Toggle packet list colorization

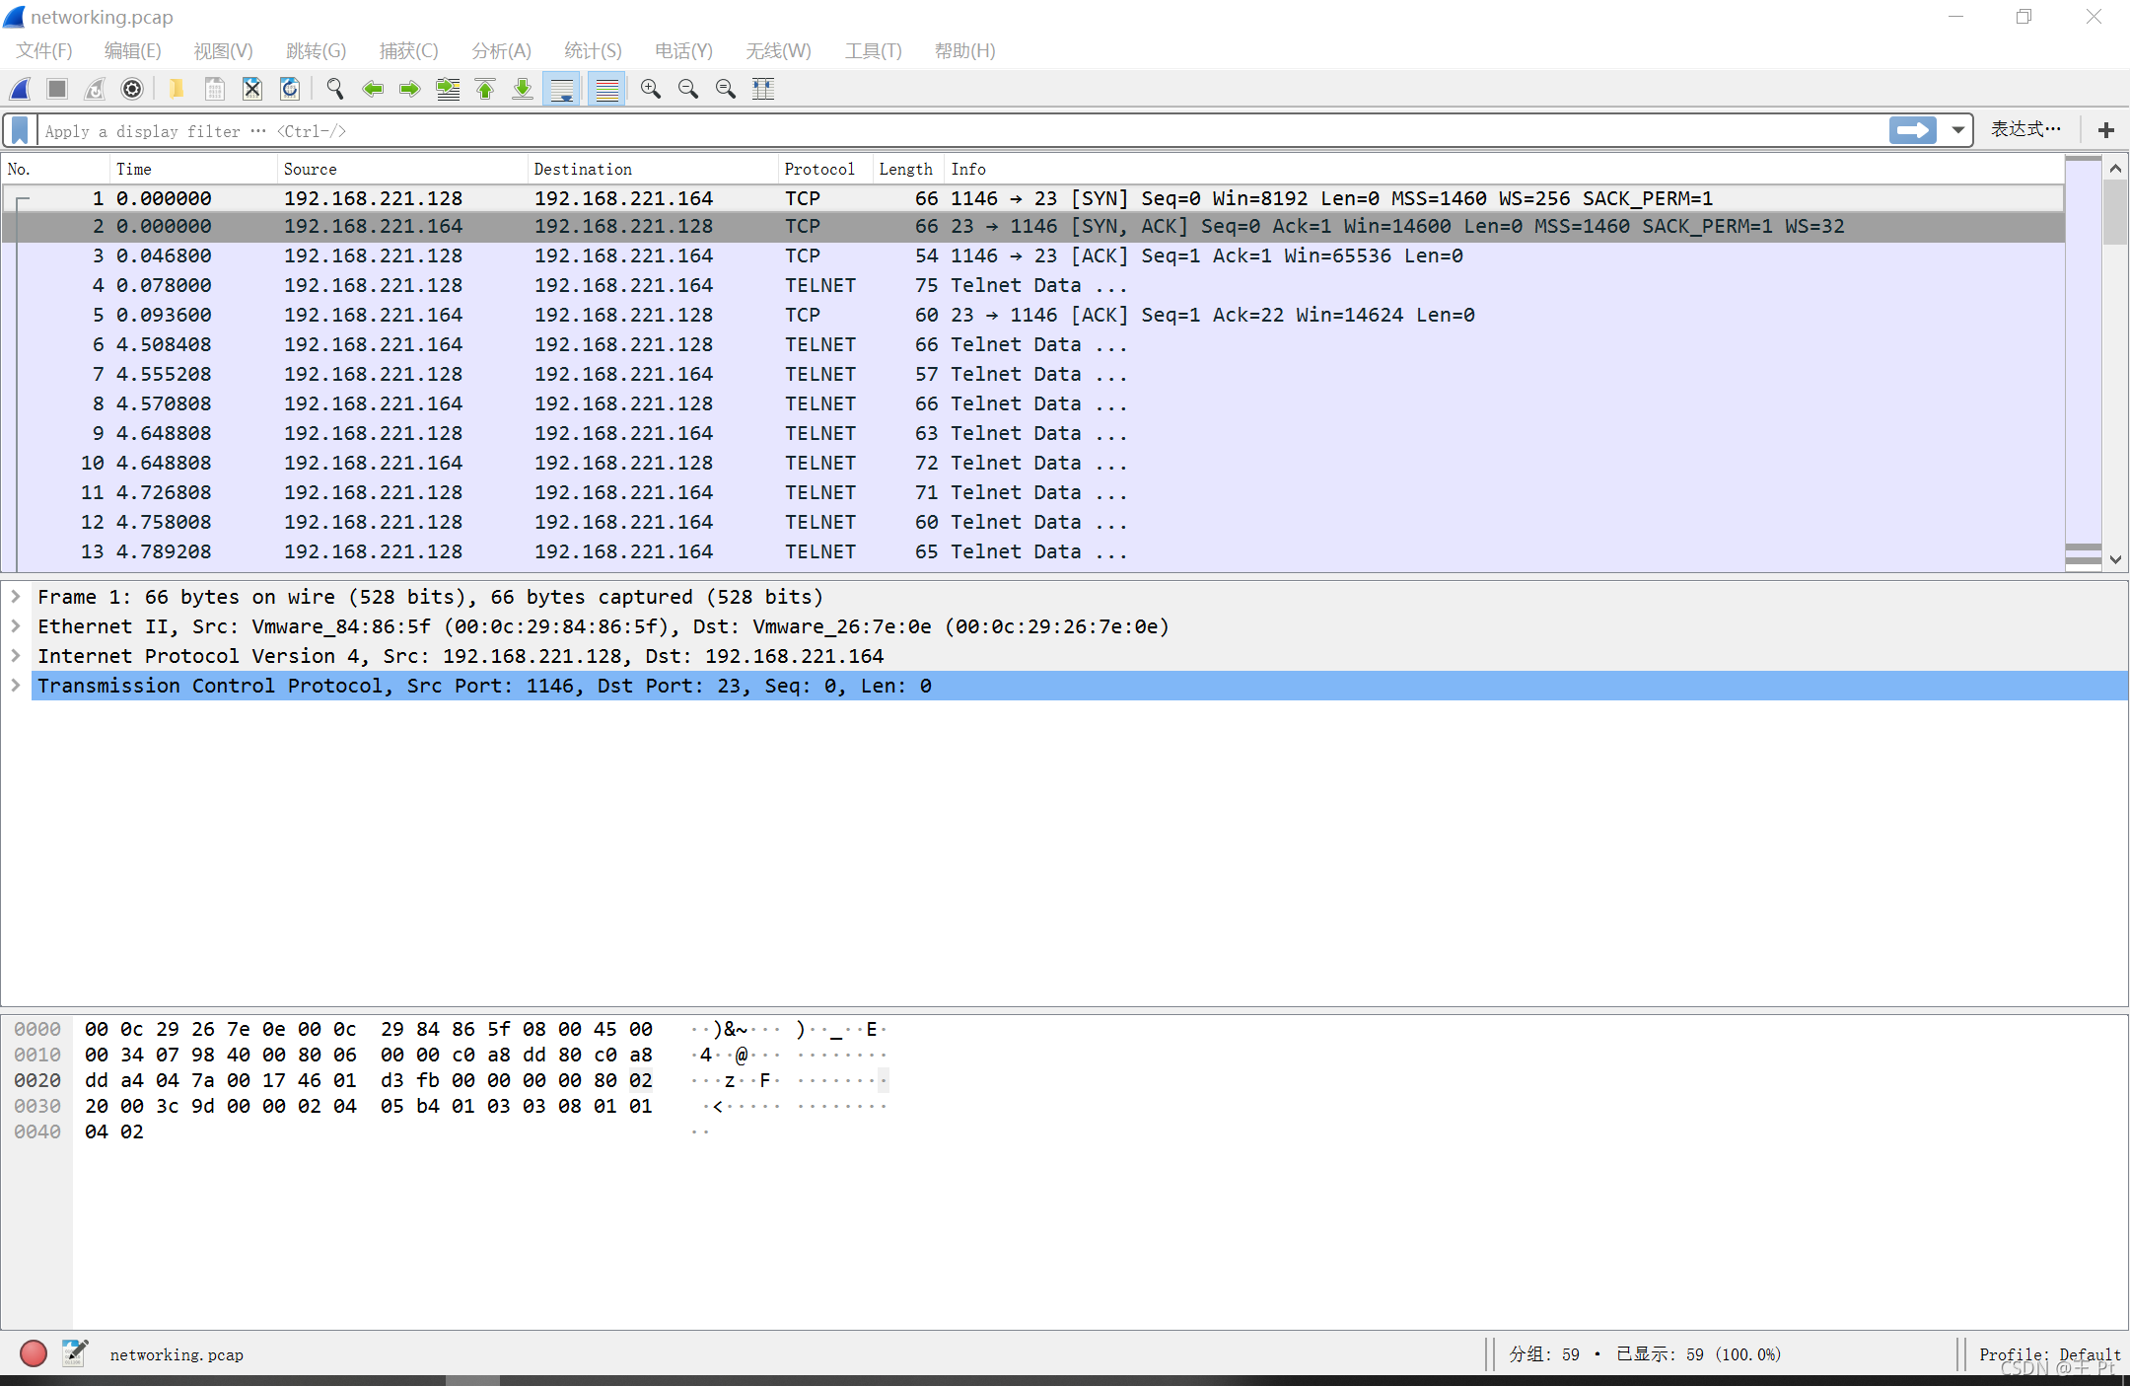(606, 89)
